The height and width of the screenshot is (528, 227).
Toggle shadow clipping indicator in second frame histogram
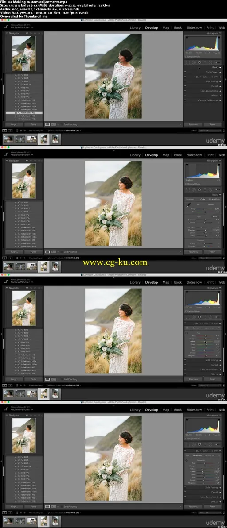(x=187, y=165)
